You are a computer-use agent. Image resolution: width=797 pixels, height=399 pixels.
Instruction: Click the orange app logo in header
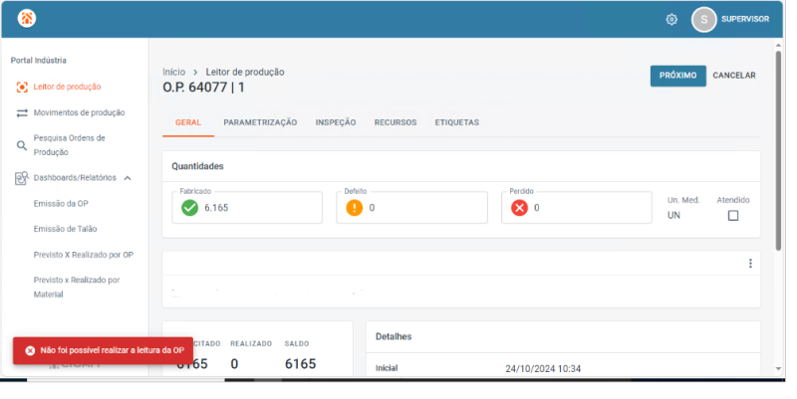tap(27, 18)
